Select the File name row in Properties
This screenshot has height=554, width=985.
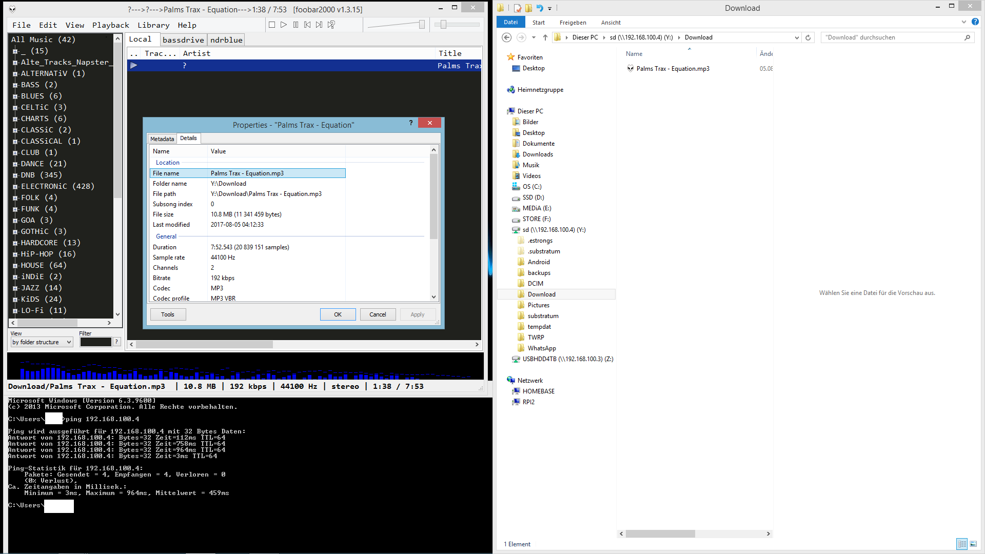coord(248,173)
